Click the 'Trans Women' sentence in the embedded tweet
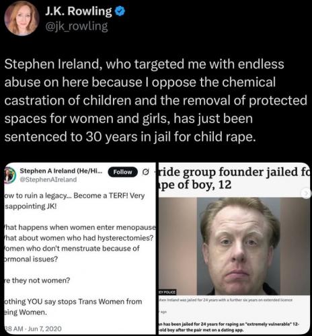This screenshot has width=312, height=336. [73, 306]
